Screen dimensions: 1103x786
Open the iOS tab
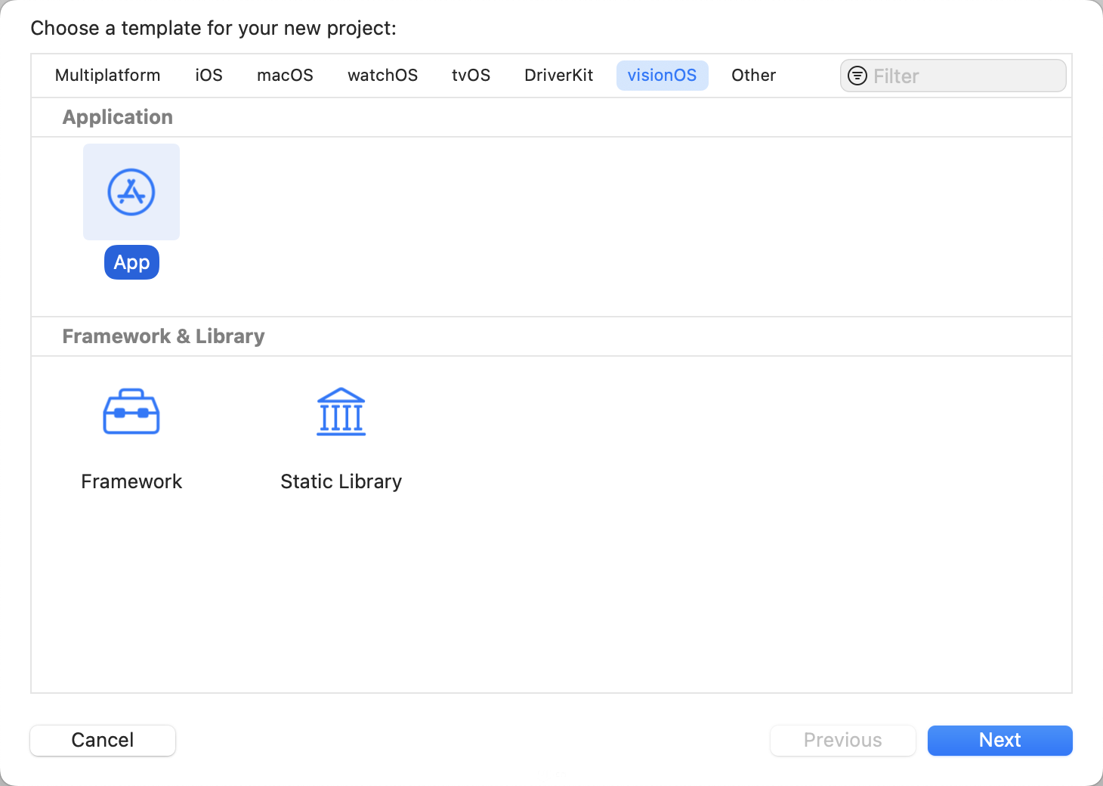point(209,76)
